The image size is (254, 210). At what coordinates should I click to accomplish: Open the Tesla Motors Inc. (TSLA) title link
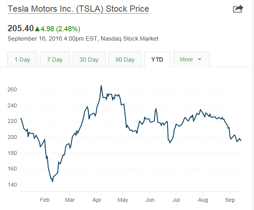[78, 9]
